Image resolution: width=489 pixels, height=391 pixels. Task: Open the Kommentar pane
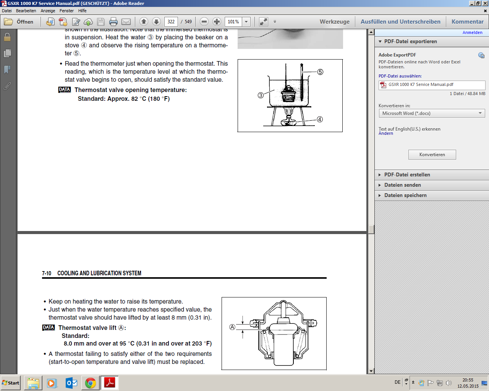pos(468,22)
